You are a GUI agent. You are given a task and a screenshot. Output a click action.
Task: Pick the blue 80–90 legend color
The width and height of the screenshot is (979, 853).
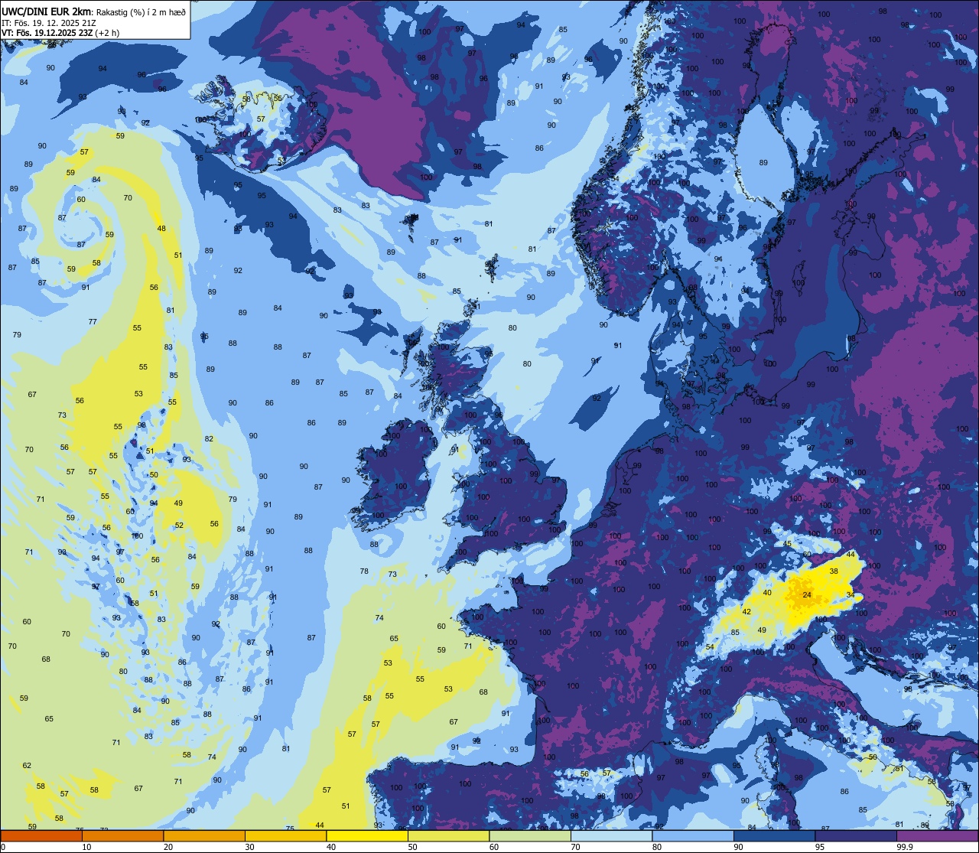click(x=693, y=836)
